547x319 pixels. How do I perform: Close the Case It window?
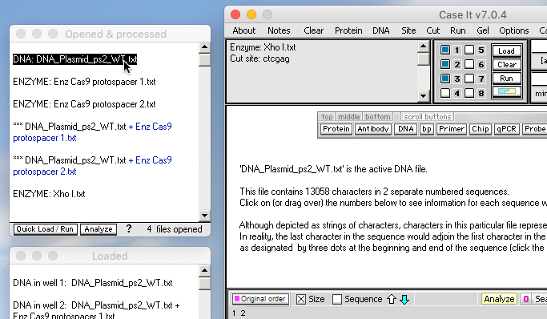tap(235, 14)
